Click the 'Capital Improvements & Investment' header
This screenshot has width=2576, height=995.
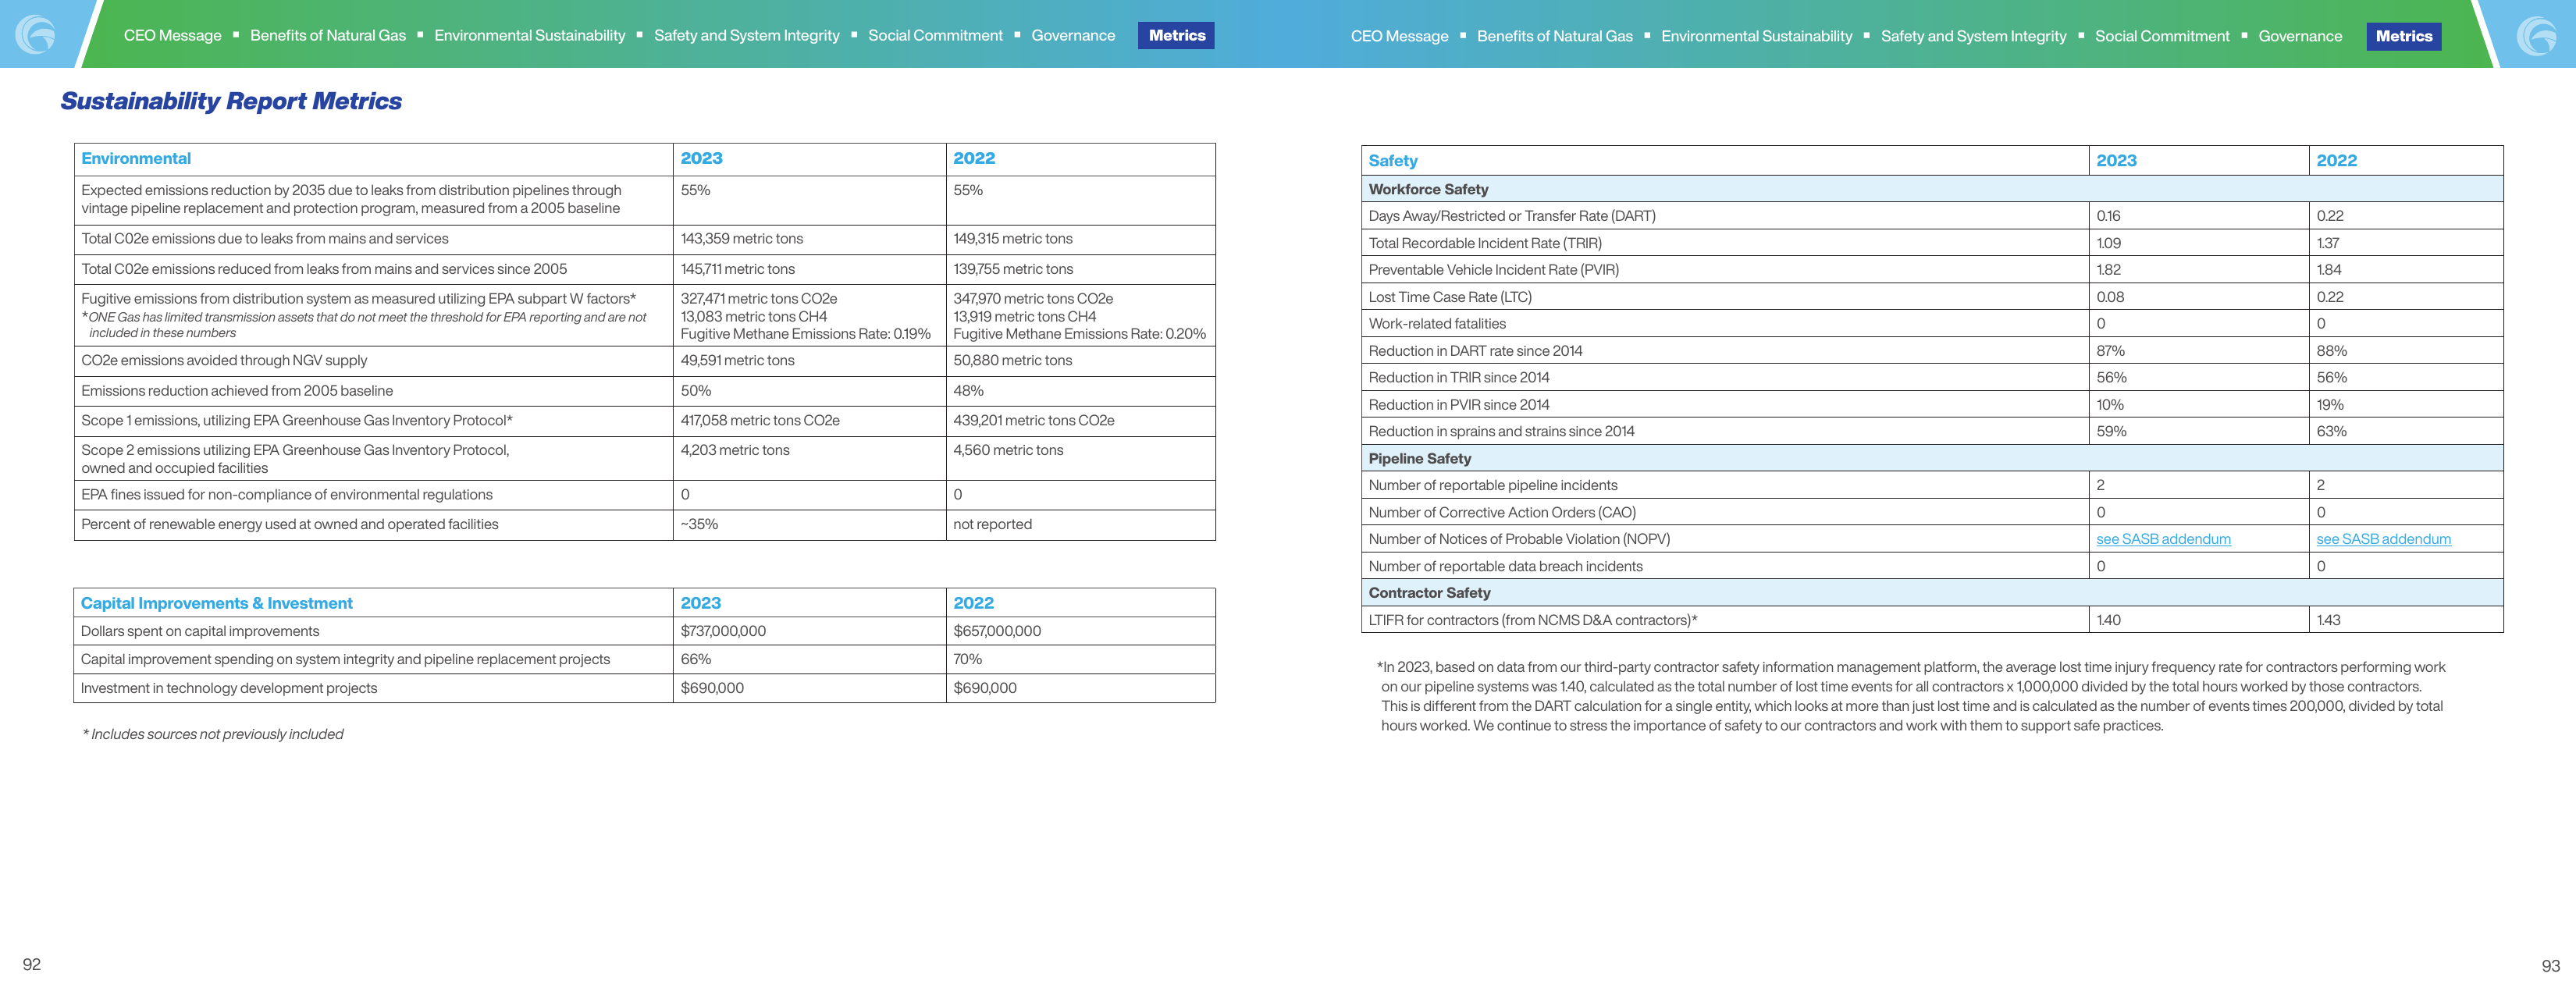(217, 603)
